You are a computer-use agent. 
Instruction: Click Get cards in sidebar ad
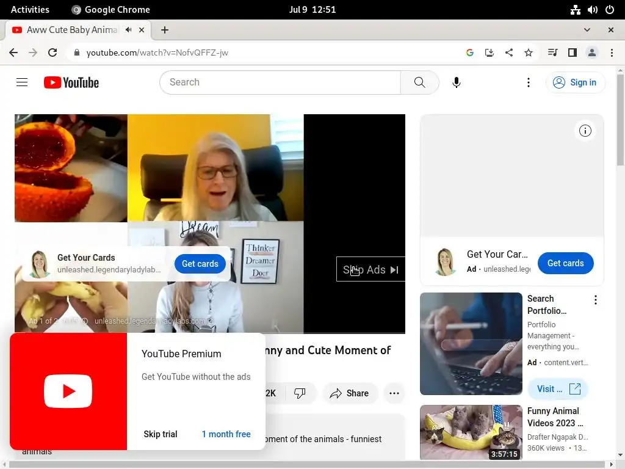point(565,263)
